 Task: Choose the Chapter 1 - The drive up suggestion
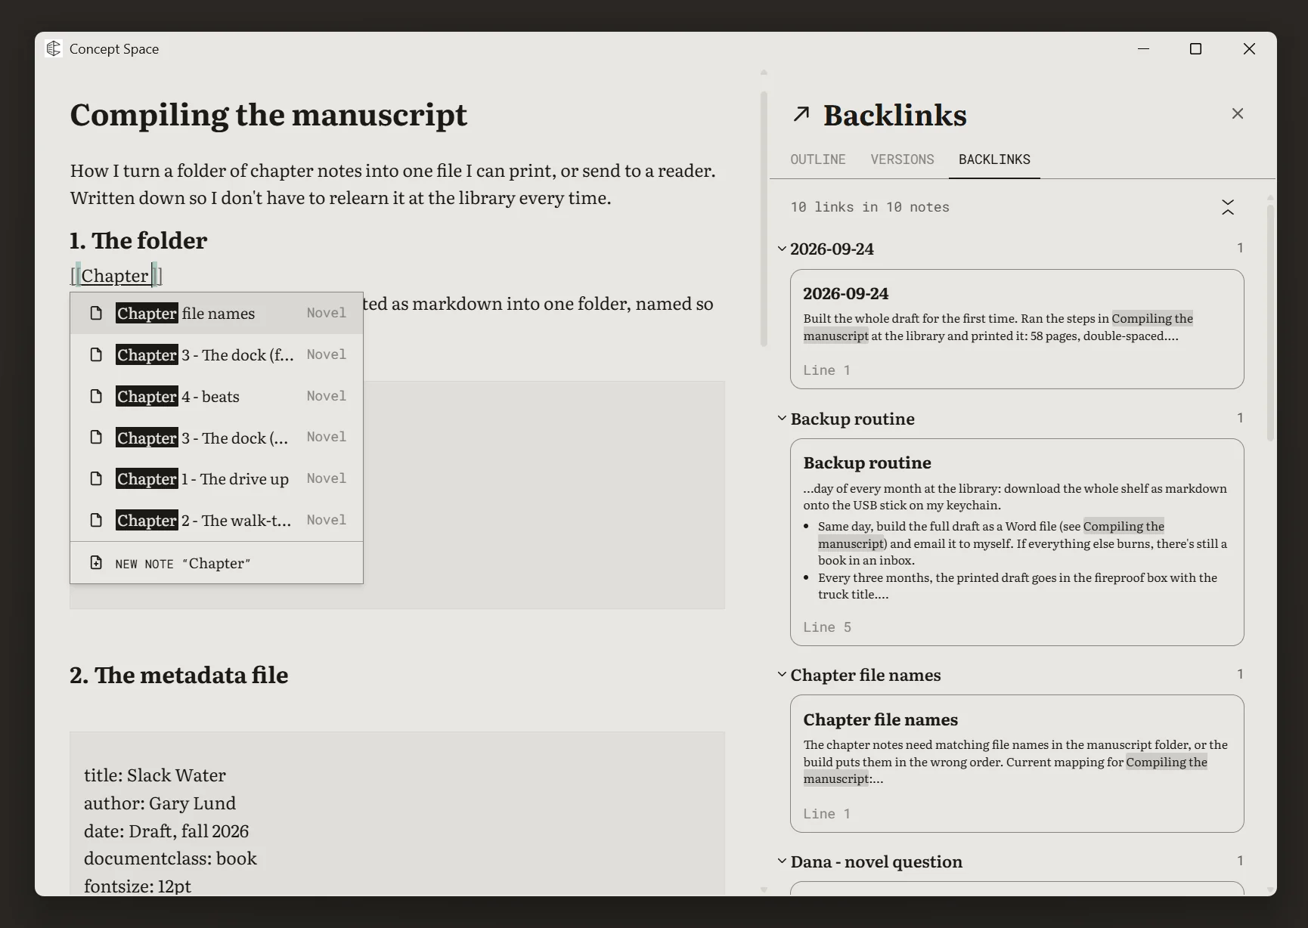[x=216, y=478]
